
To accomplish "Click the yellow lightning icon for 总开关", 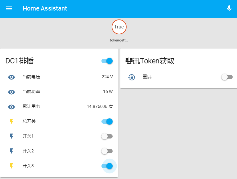I will [x=11, y=121].
